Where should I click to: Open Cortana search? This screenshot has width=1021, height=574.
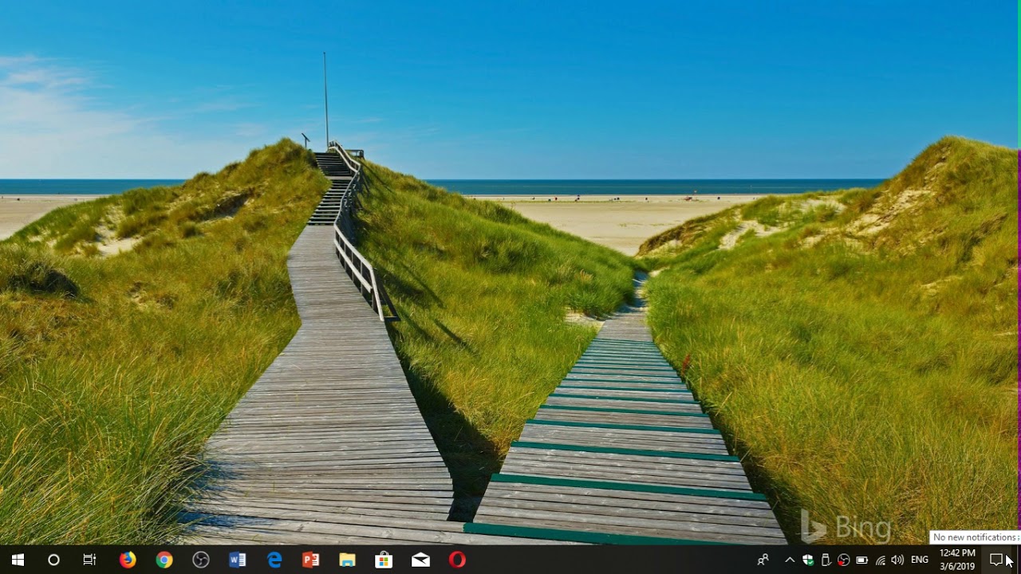click(x=53, y=560)
